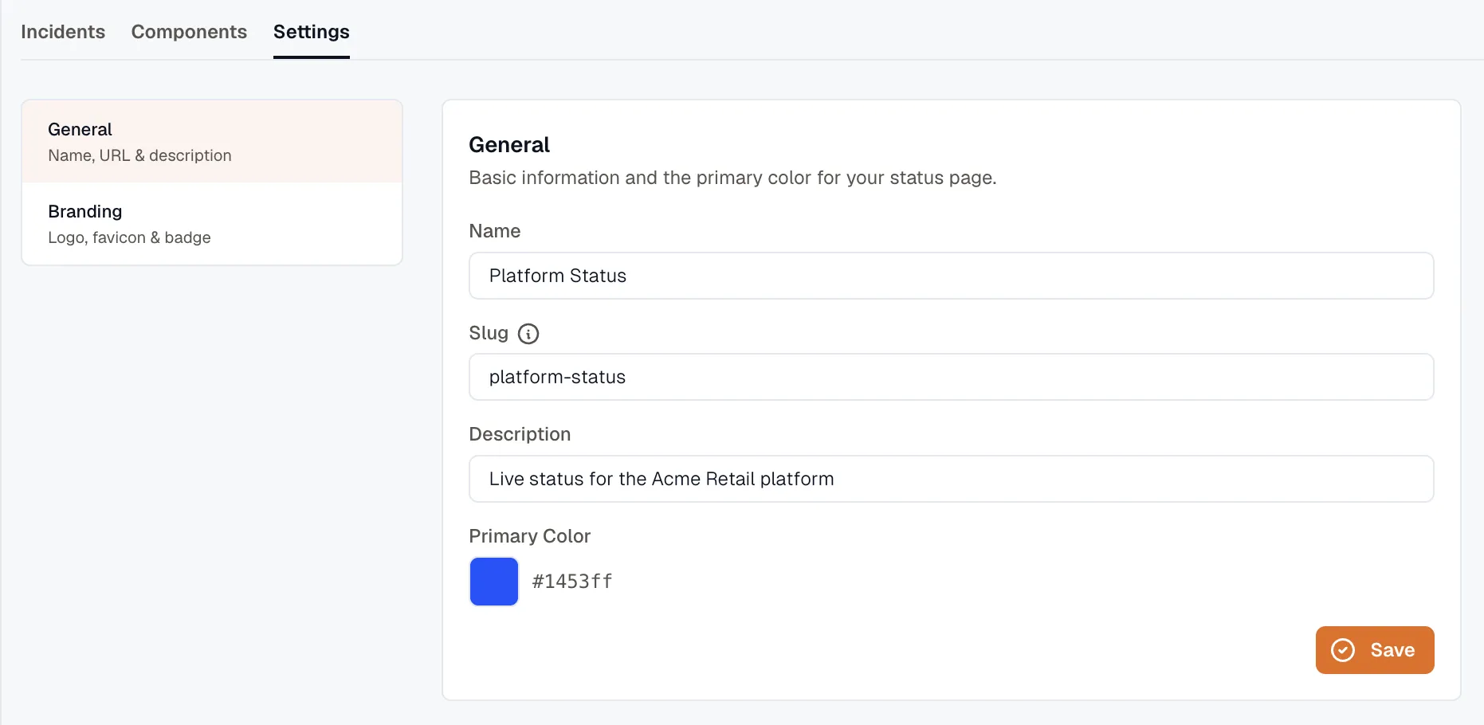Select the Settings tab
Image resolution: width=1484 pixels, height=725 pixels.
[x=312, y=32]
